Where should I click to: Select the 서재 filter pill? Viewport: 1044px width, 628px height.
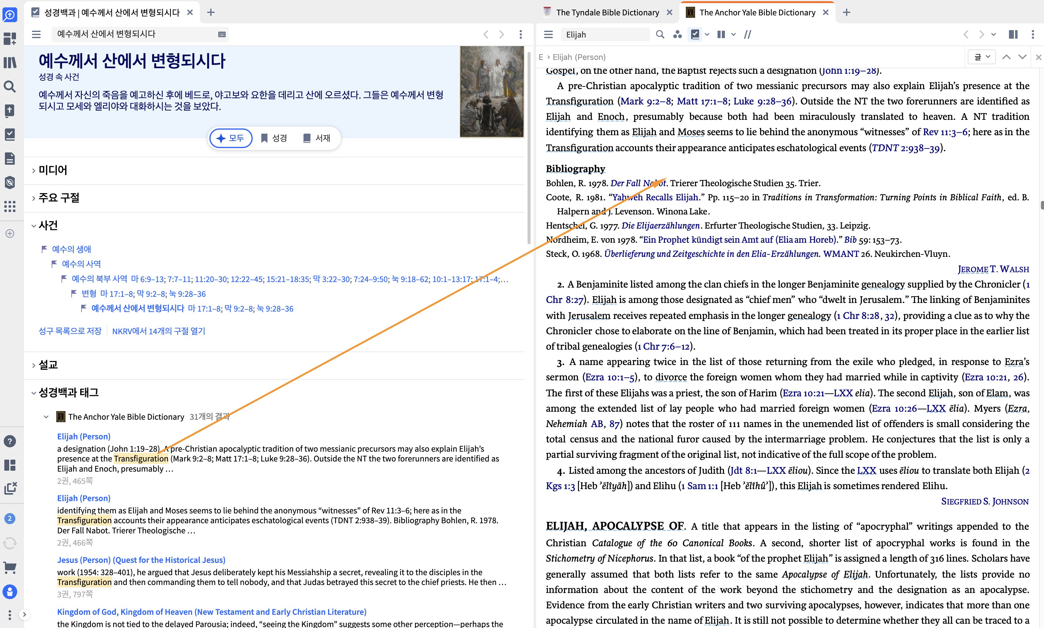[x=317, y=138]
